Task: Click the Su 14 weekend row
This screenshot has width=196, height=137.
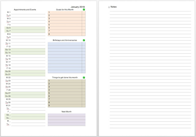Action: click(x=25, y=53)
